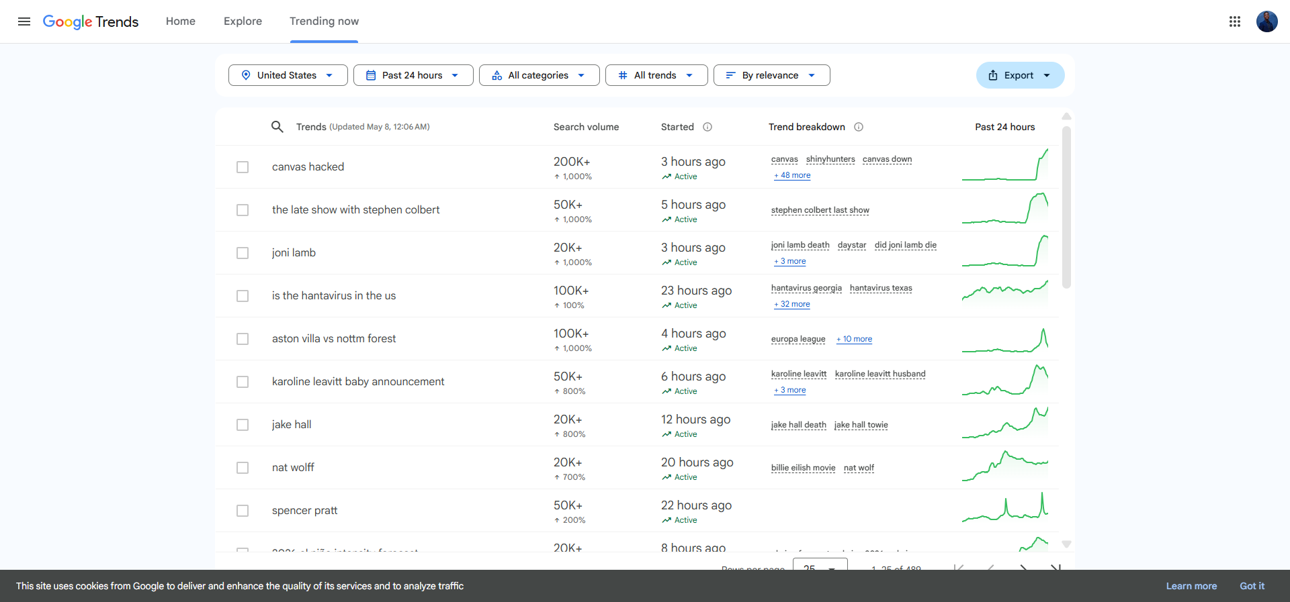
Task: Select the hantavirus in the us checkbox
Action: pyautogui.click(x=243, y=296)
